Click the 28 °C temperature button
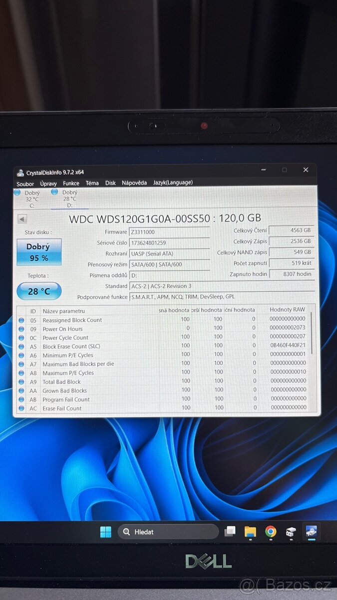This screenshot has height=600, width=337. tap(39, 291)
